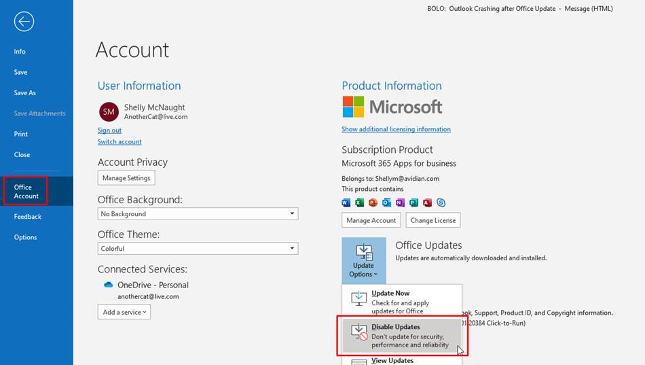Screen dimensions: 645x365
Task: Click the Product Information heading
Action: (392, 86)
